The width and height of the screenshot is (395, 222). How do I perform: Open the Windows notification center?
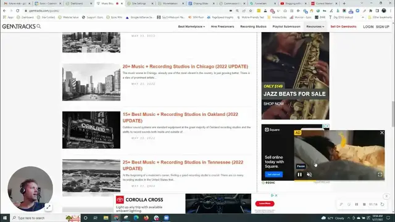coord(388,218)
